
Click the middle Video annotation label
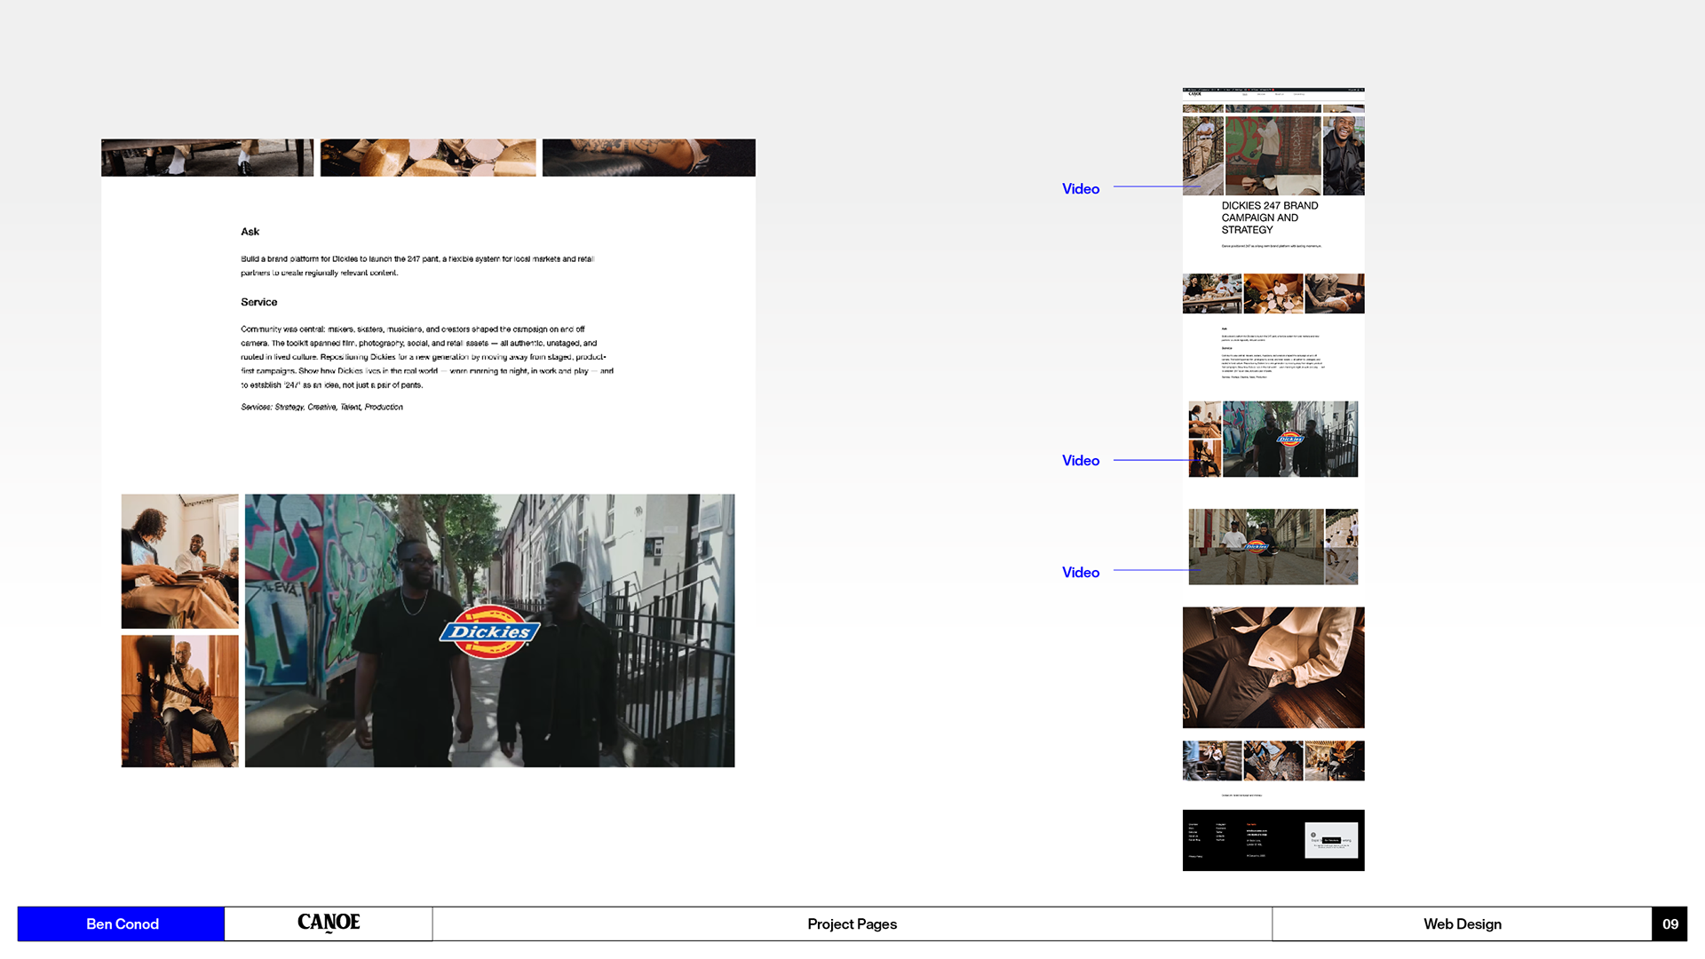1080,460
